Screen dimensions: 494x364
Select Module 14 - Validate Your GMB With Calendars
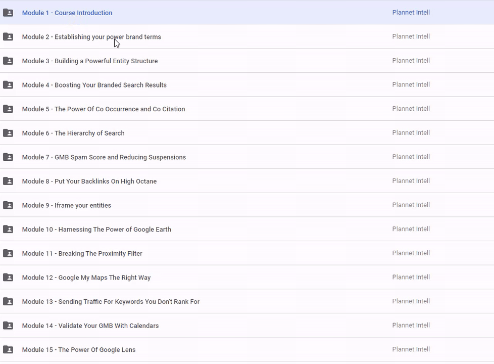[90, 326]
